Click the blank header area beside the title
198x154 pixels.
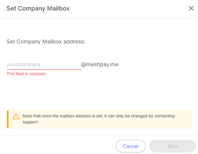129,9
